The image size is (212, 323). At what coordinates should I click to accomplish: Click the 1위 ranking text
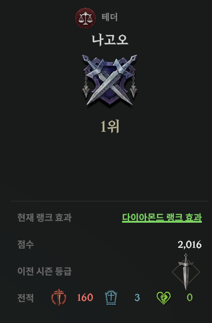pos(110,127)
